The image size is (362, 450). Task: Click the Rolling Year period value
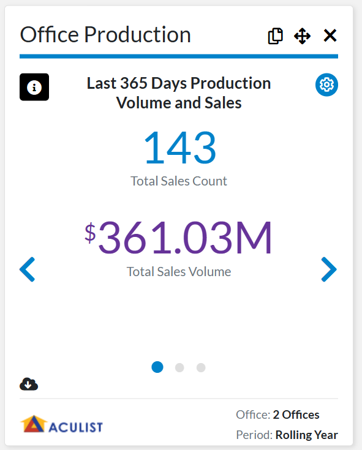307,435
